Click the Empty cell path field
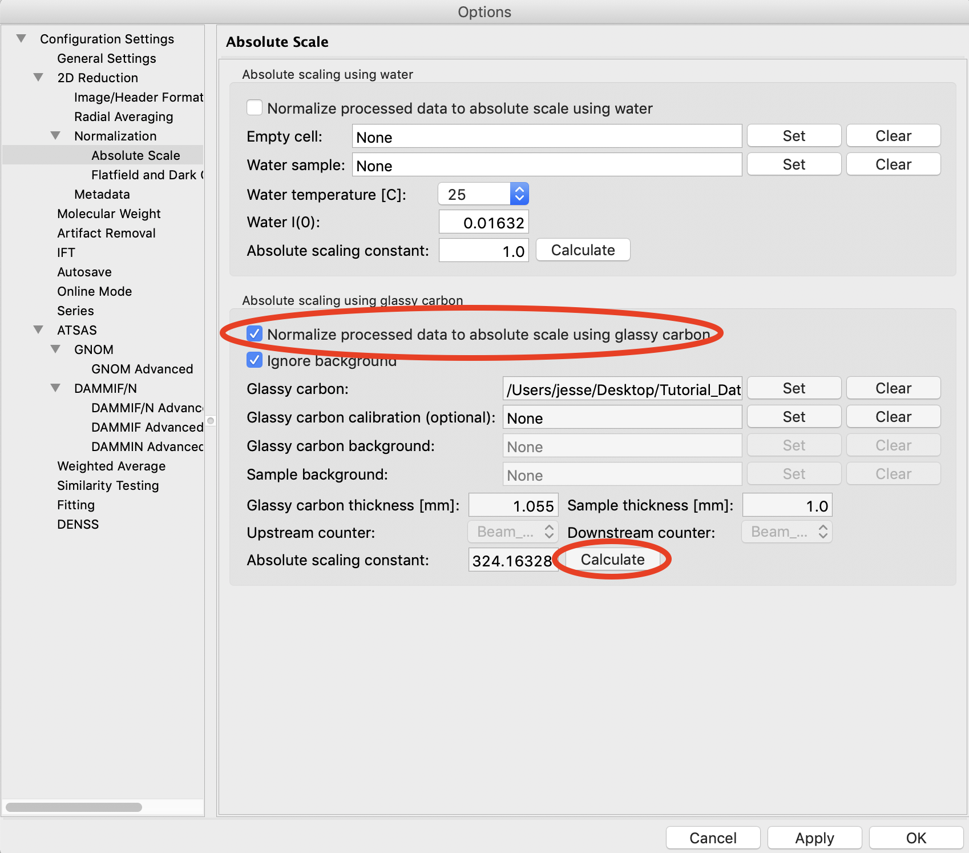This screenshot has height=853, width=969. coord(547,136)
